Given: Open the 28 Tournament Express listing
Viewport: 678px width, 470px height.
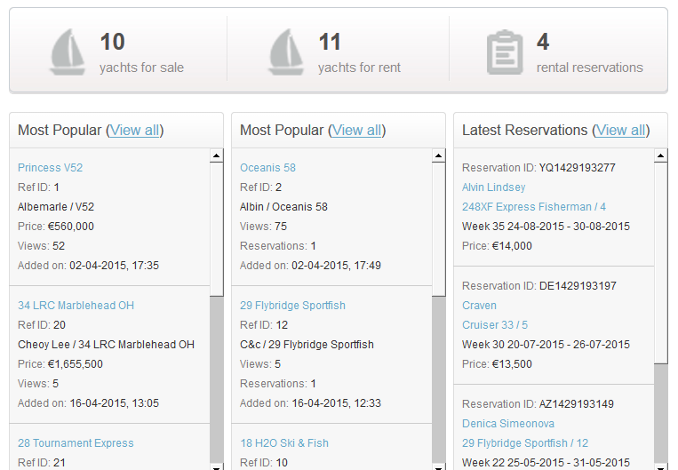Looking at the screenshot, I should (x=76, y=443).
